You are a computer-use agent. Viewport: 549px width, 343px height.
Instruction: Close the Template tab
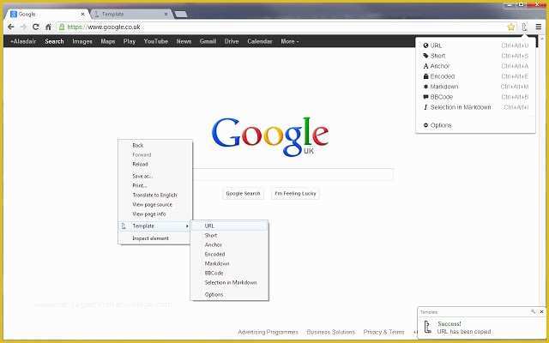(x=166, y=15)
